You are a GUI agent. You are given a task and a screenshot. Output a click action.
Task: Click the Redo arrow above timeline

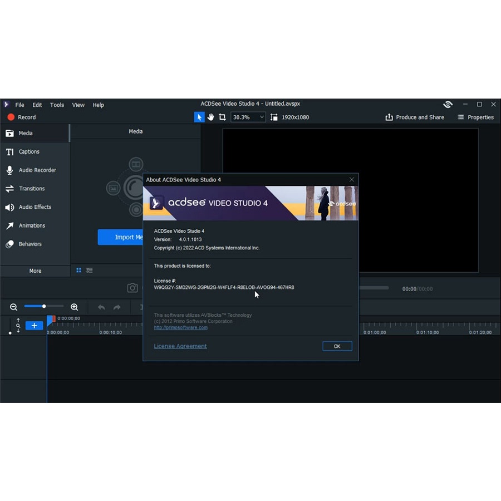[117, 307]
